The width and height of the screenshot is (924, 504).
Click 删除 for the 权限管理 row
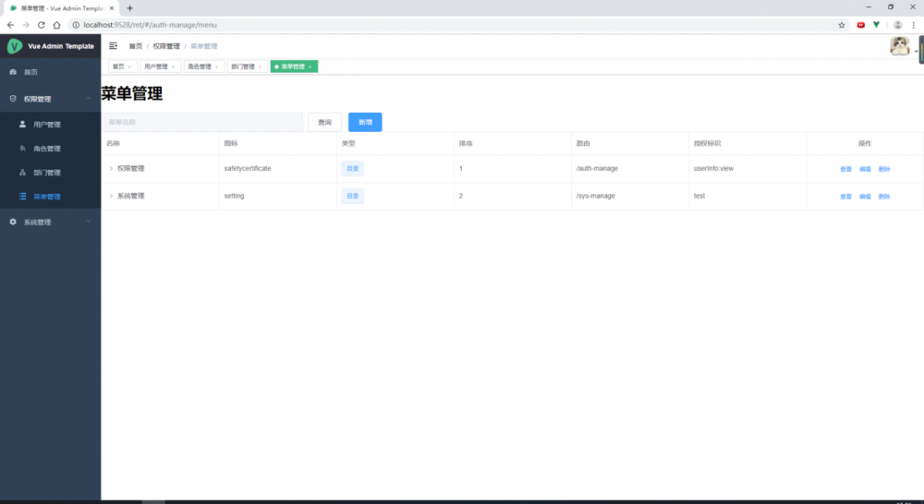tap(884, 169)
